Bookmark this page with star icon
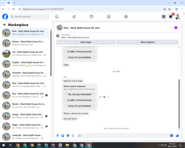 169,9
